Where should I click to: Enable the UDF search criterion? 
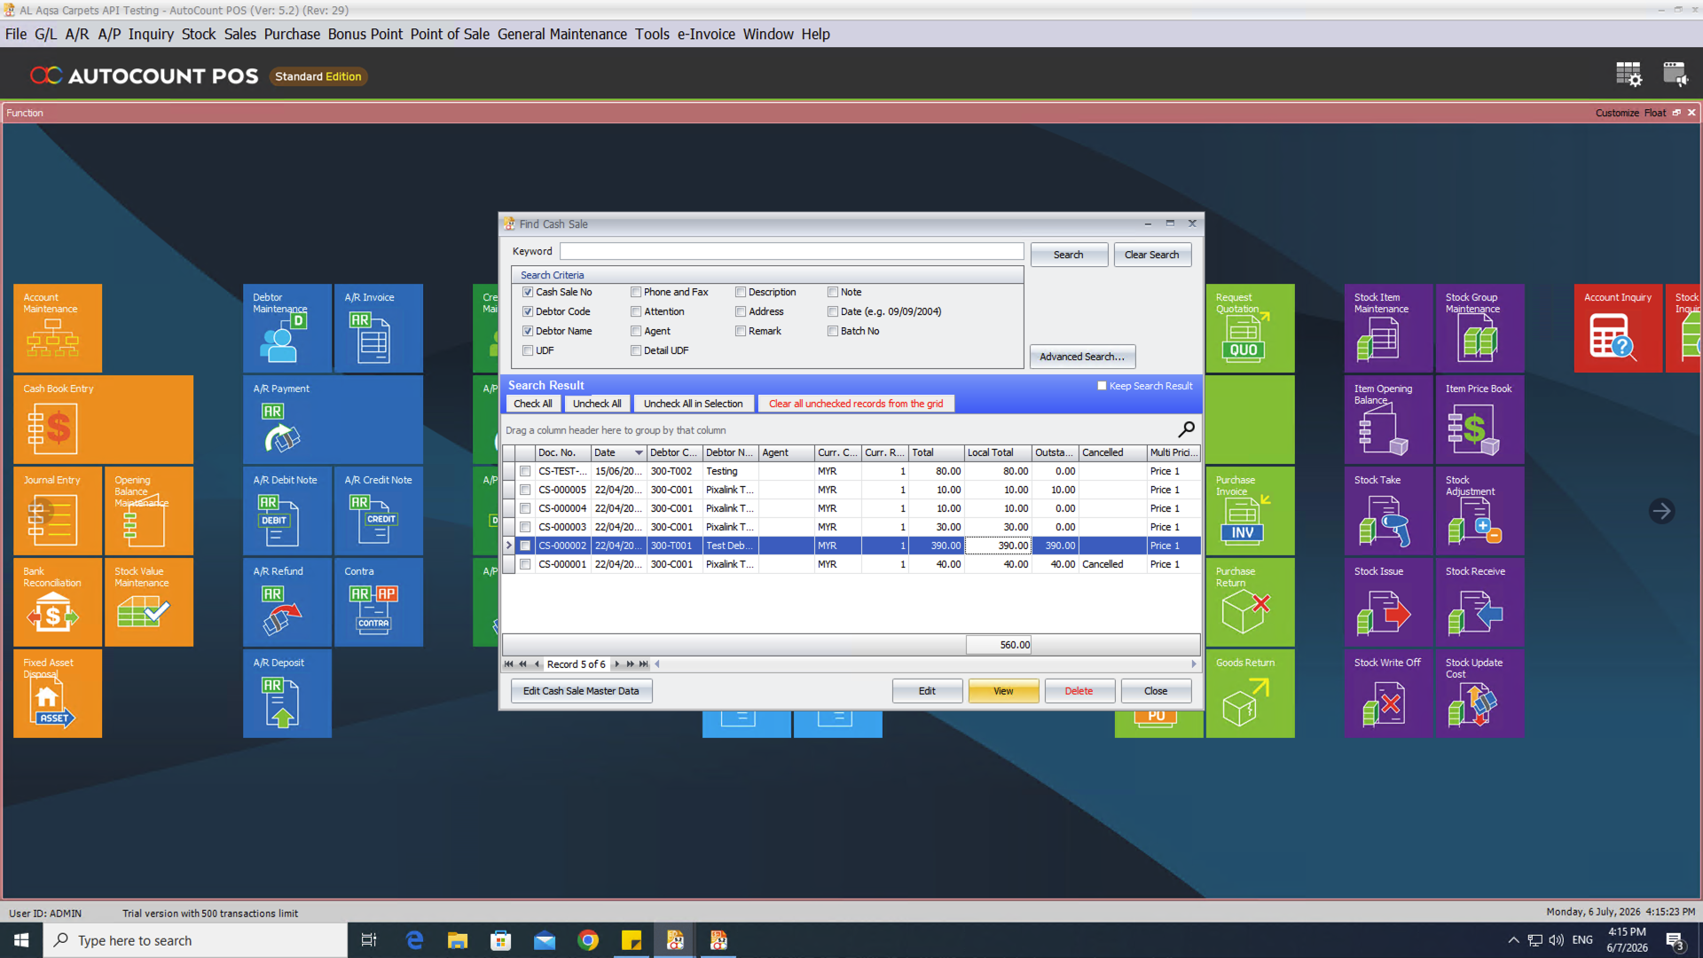pos(528,350)
